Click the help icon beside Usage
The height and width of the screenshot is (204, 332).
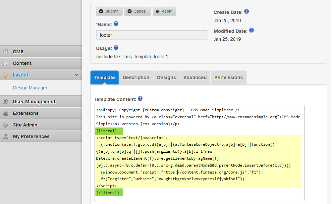pos(116,48)
